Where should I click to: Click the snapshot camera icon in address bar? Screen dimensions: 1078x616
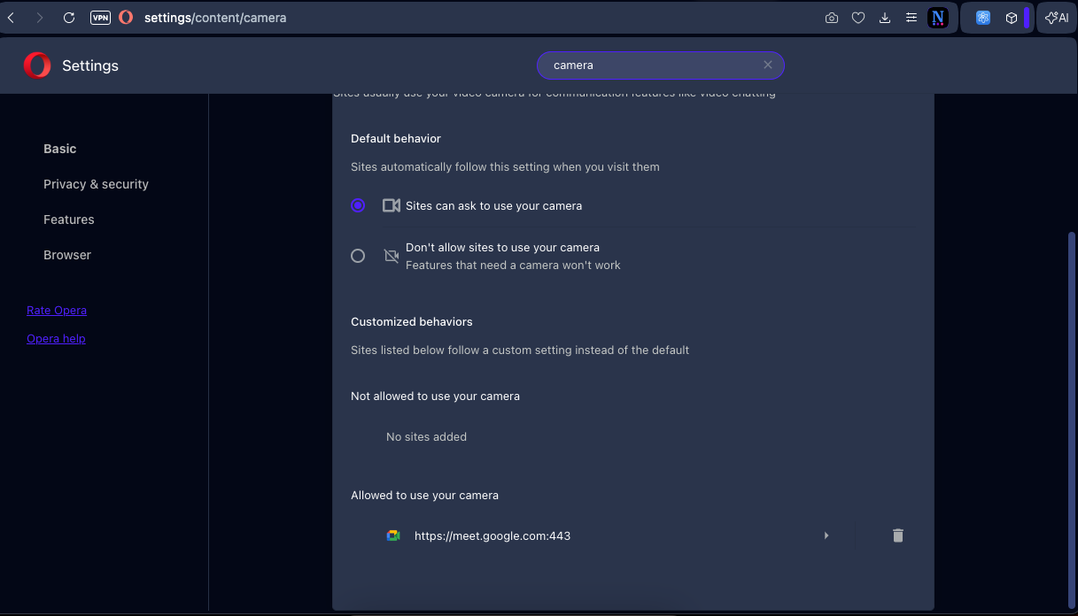pos(831,18)
